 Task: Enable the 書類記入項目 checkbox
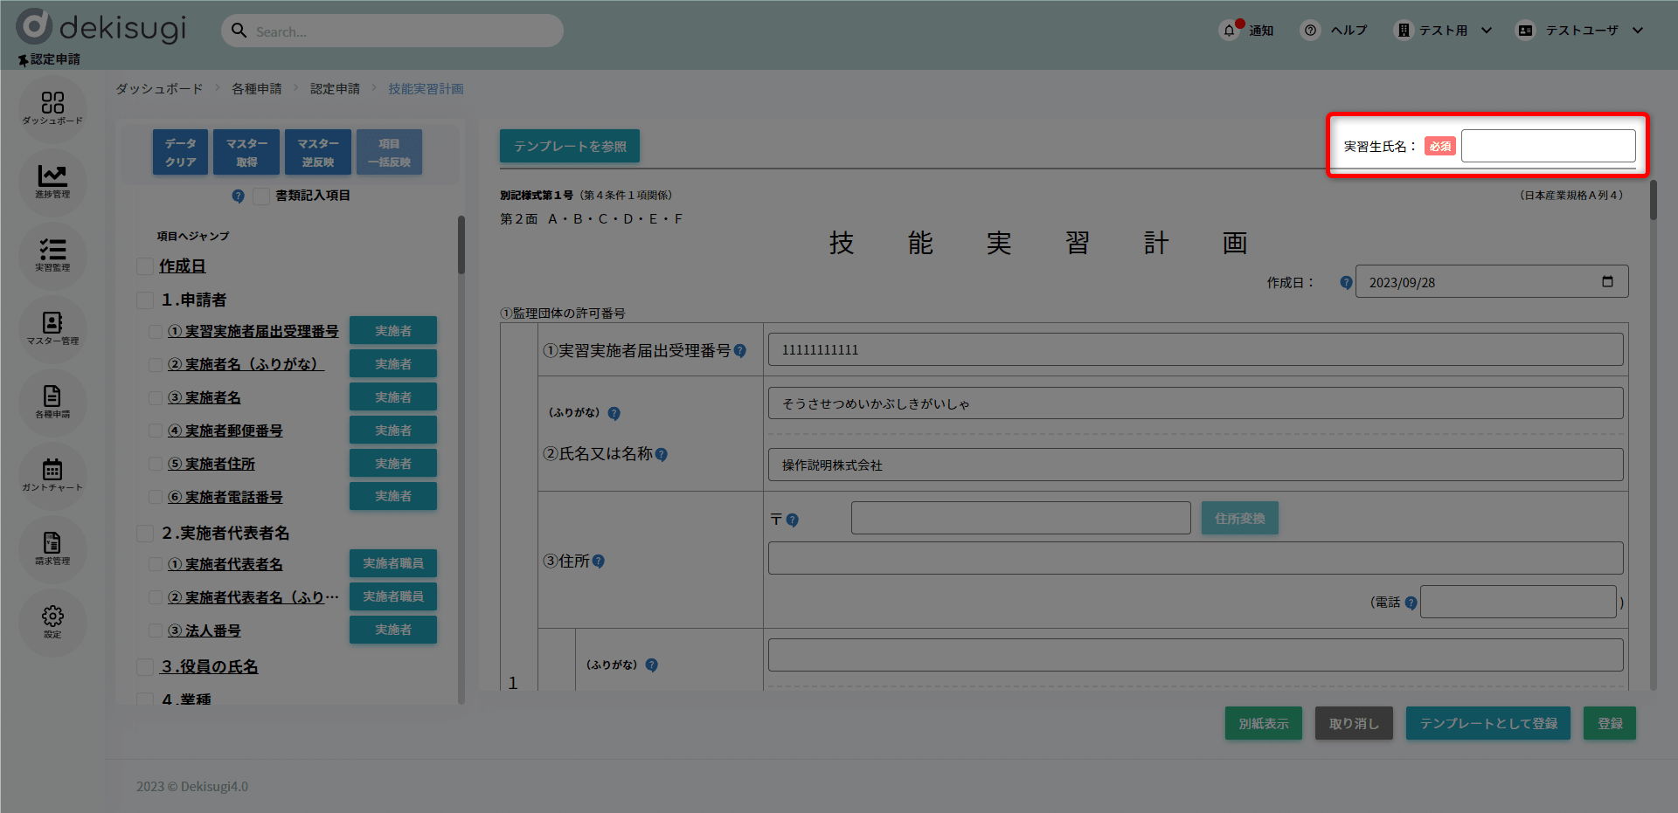pyautogui.click(x=261, y=196)
